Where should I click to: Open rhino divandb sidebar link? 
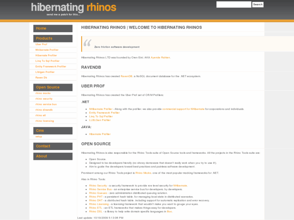click(x=44, y=110)
